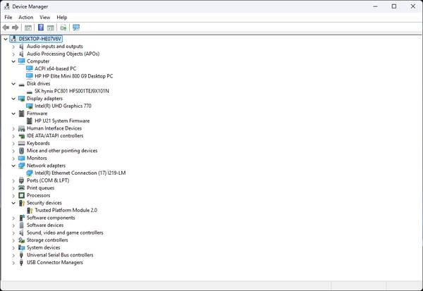
Task: Collapse the Display adapters category
Action: click(13, 99)
